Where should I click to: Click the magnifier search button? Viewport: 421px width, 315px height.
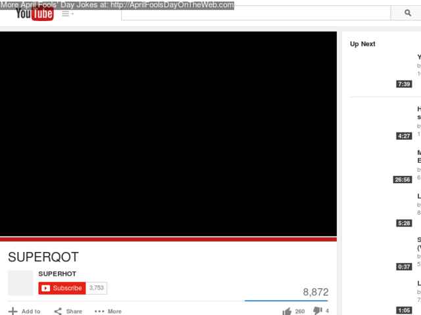(x=407, y=13)
